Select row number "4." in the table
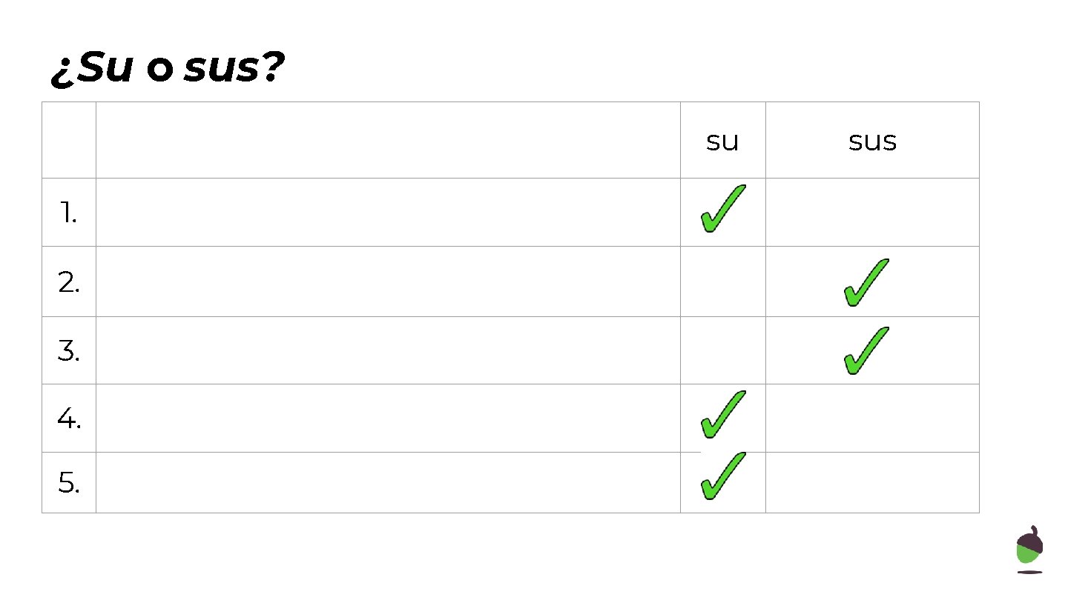Image resolution: width=1068 pixels, height=600 pixels. coord(68,419)
